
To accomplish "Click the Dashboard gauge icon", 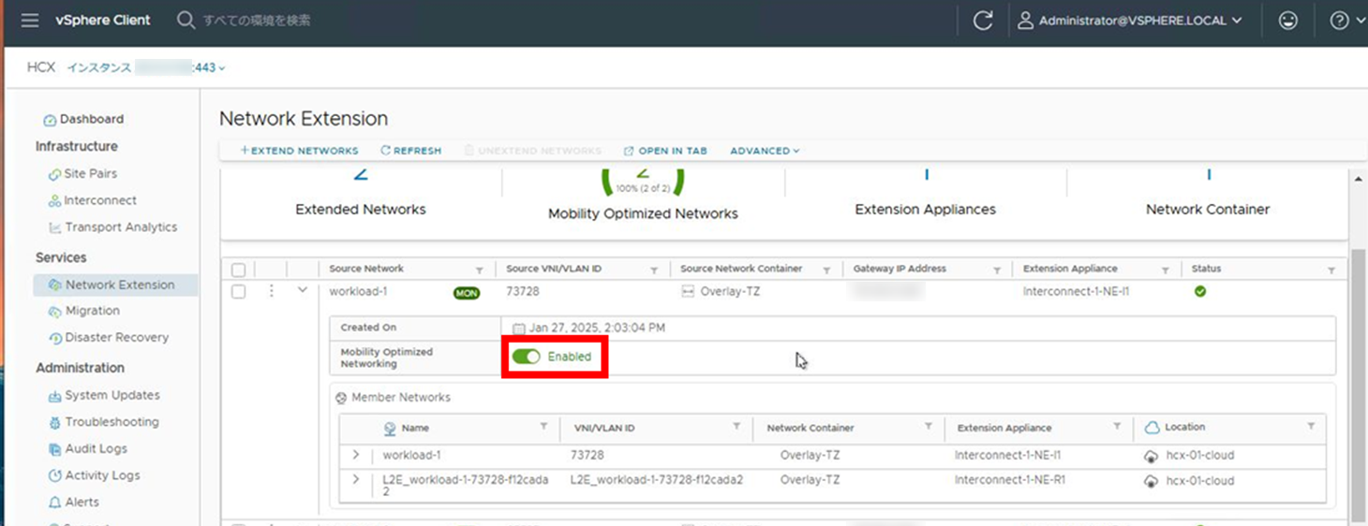I will click(50, 120).
